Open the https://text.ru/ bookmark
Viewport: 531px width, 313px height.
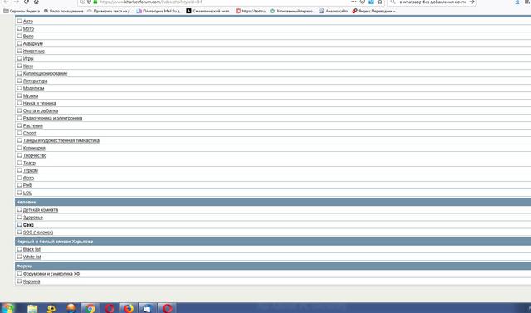[251, 11]
